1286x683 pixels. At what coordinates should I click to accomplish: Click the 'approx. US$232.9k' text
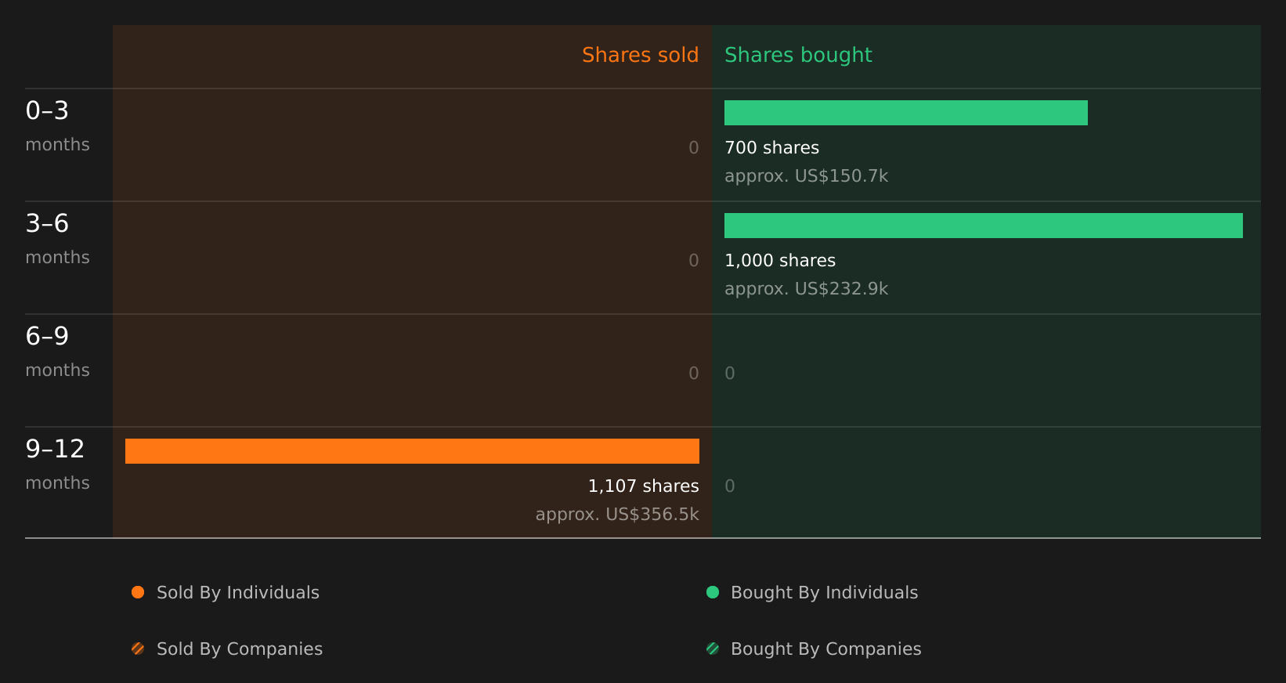click(x=806, y=289)
